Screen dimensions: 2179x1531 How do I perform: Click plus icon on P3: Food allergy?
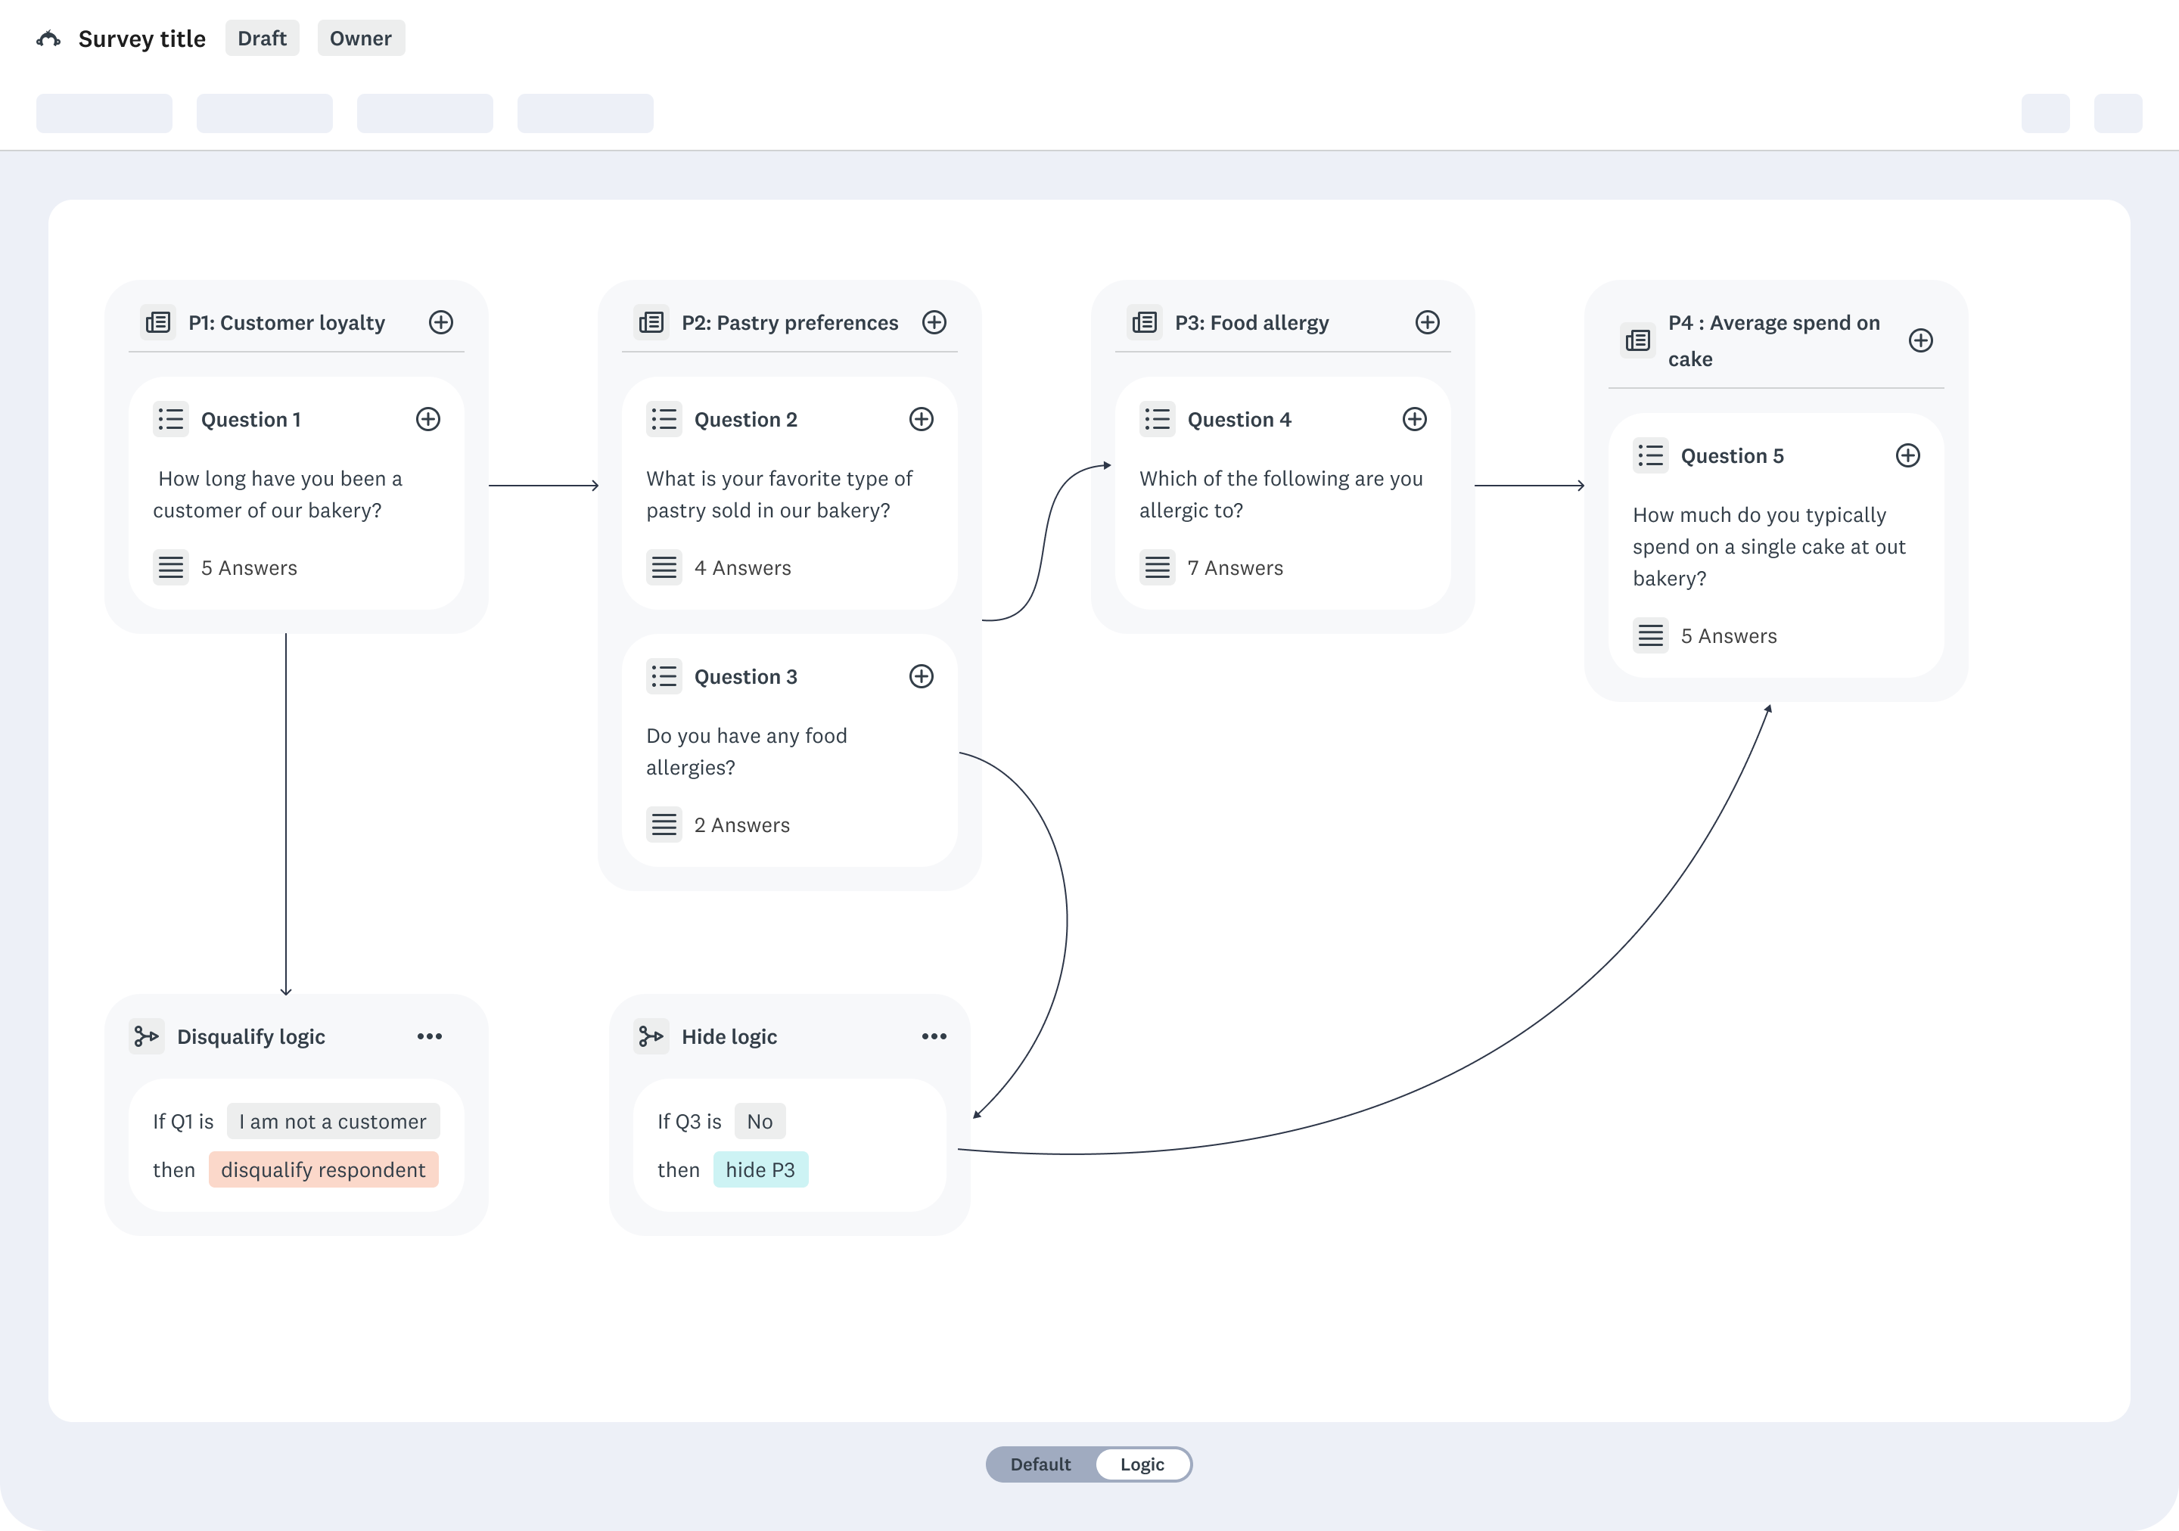coord(1426,322)
